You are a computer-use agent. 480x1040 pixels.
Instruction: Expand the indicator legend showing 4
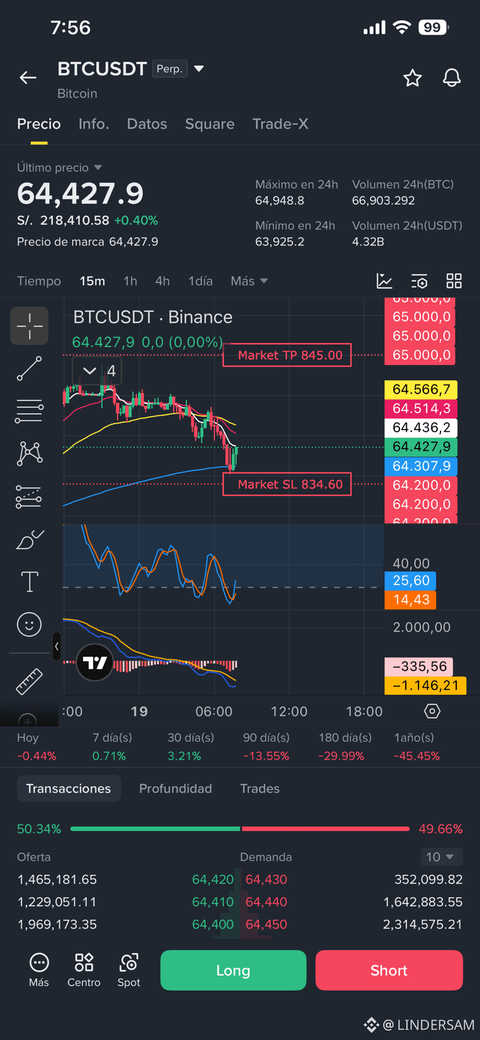[x=97, y=371]
